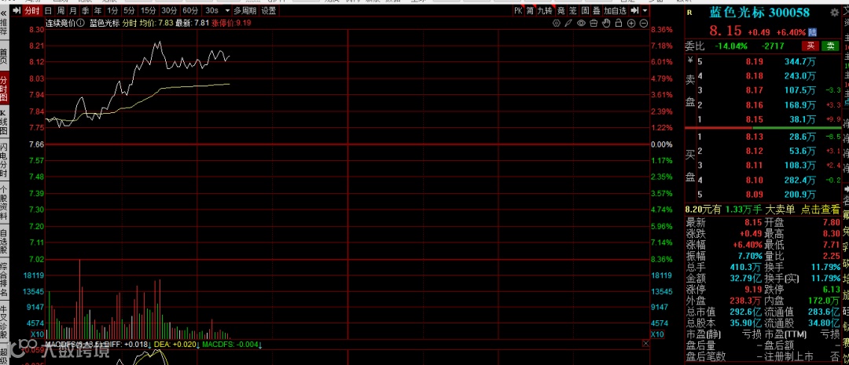Click the green 卖 sell button
849x365 pixels.
pos(830,46)
